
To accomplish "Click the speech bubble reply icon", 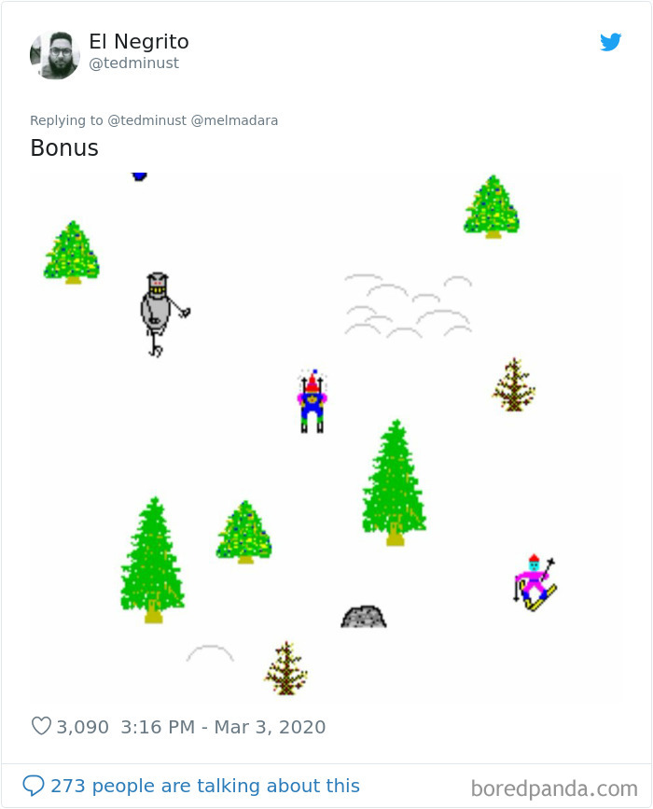I will 34,786.
